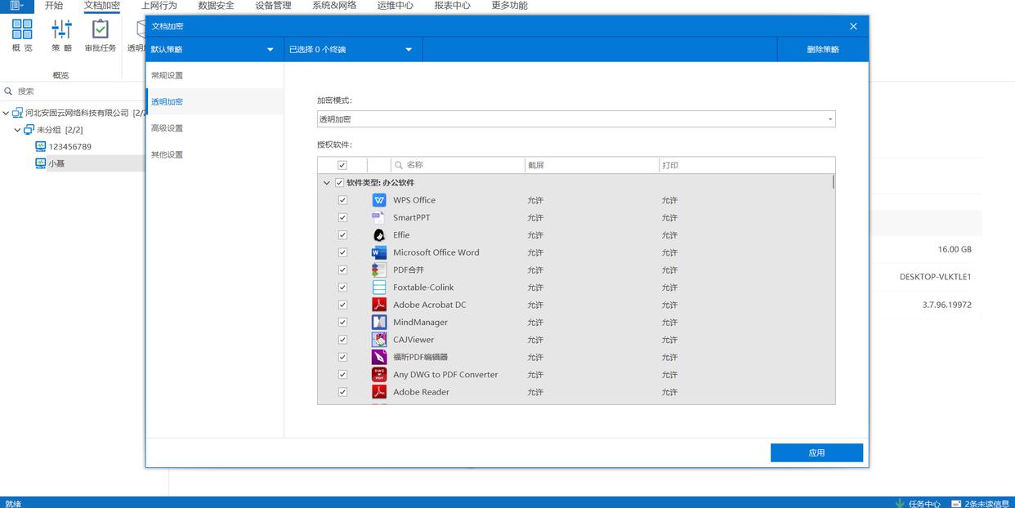Toggle the Foxtable-Colink checkbox
This screenshot has height=508, width=1015.
tap(342, 287)
